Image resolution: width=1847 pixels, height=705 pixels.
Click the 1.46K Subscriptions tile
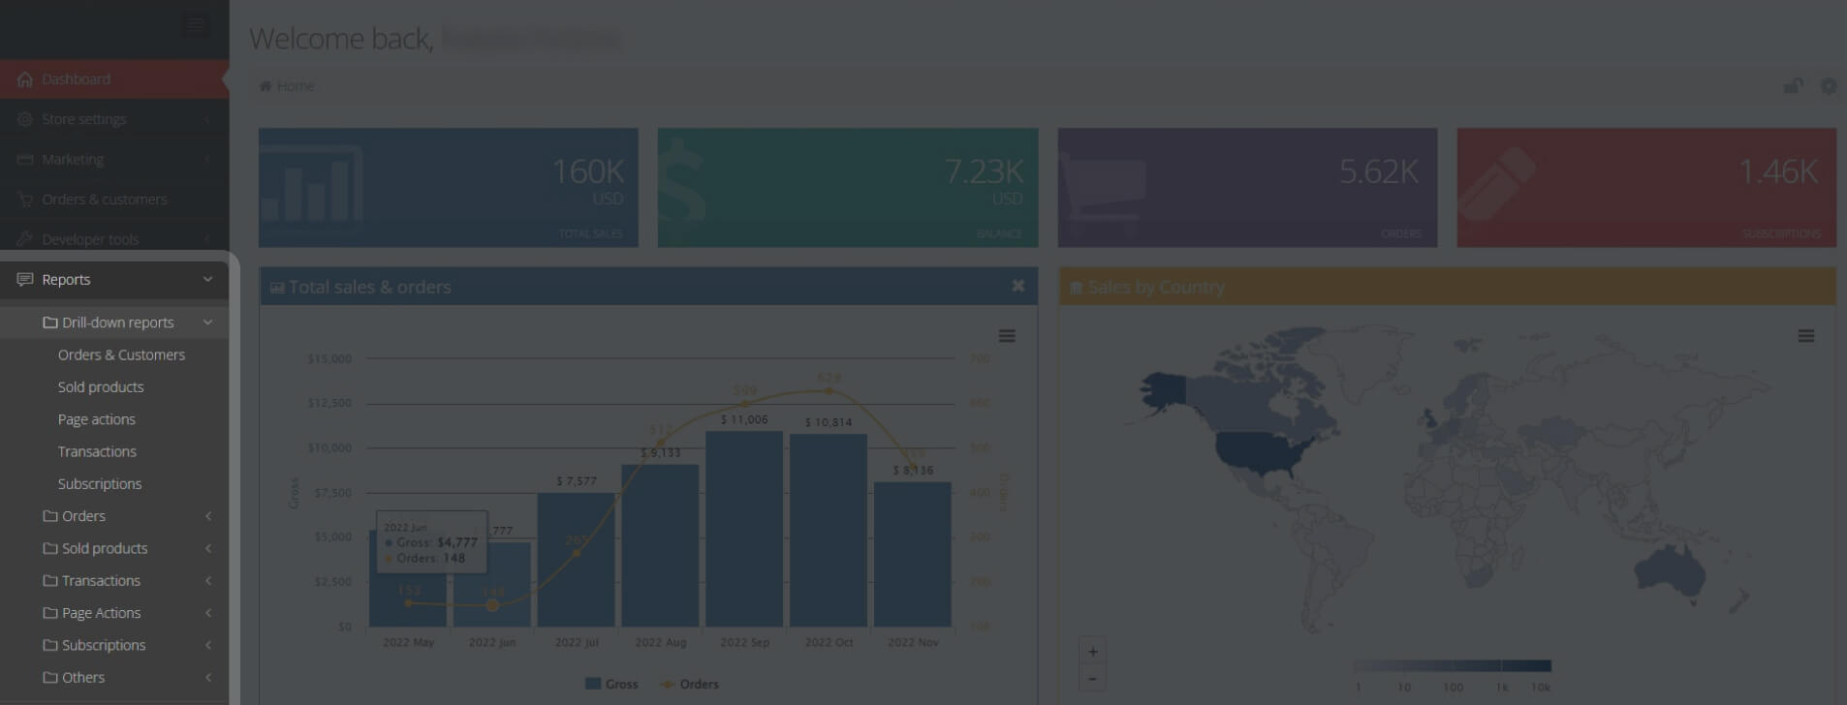[1646, 188]
